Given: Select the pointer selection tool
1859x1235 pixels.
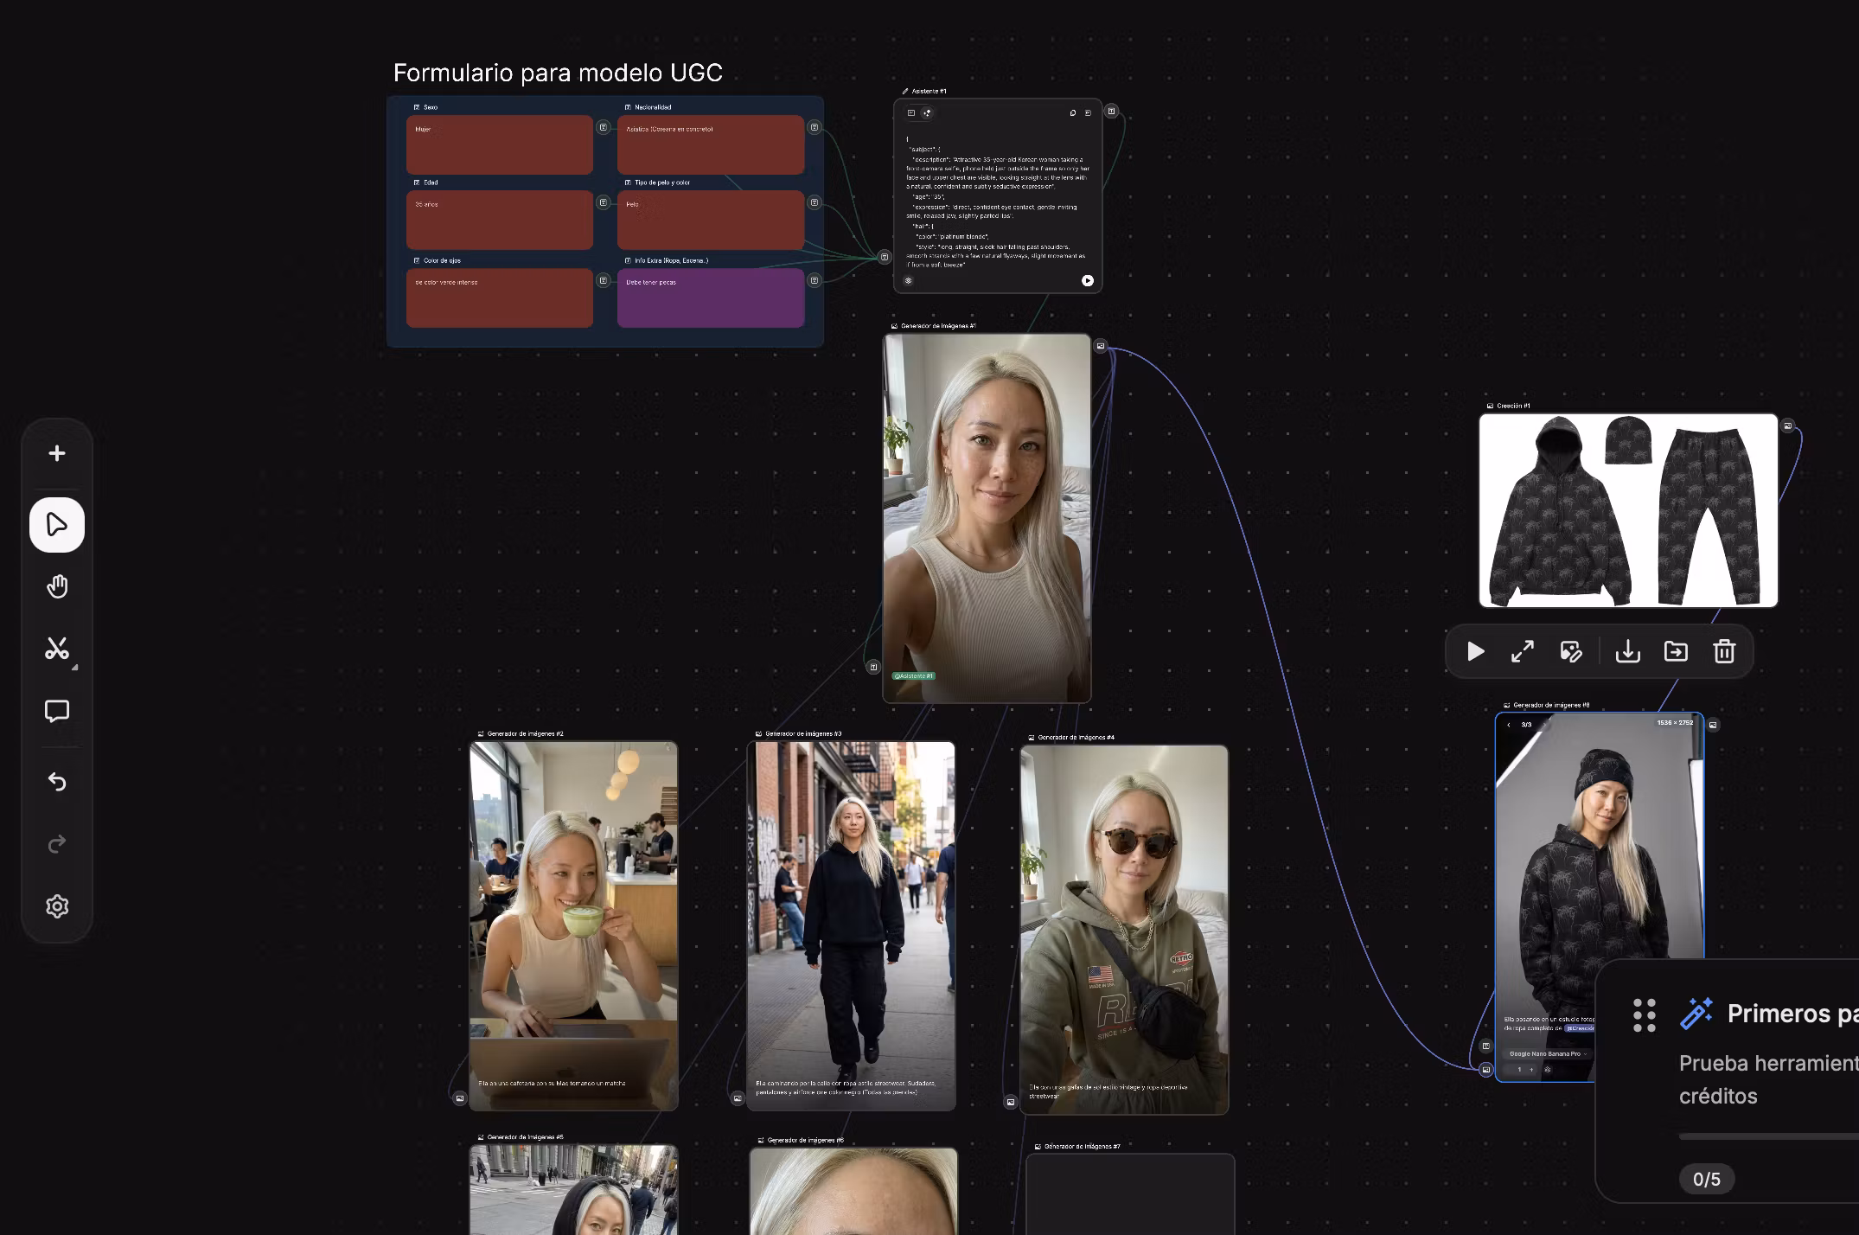Looking at the screenshot, I should coord(57,525).
